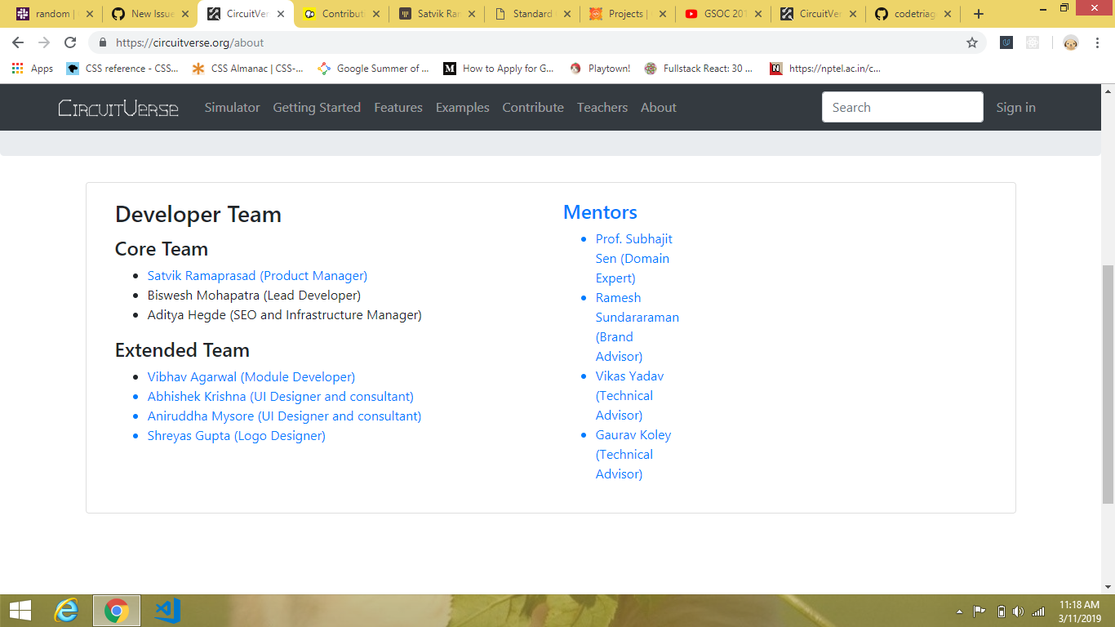Open the CircuitVerse logo on the navbar
The width and height of the screenshot is (1115, 627).
tap(118, 107)
